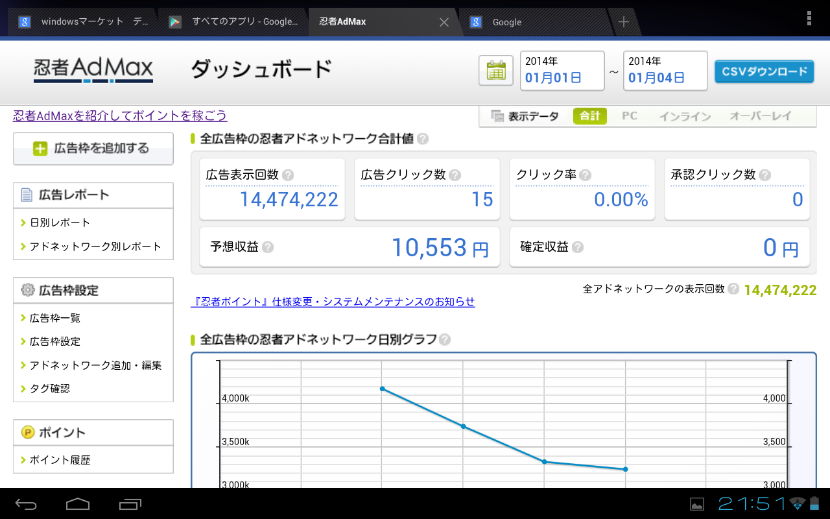This screenshot has width=830, height=519.
Task: Click the last data point on the graph
Action: click(x=625, y=469)
